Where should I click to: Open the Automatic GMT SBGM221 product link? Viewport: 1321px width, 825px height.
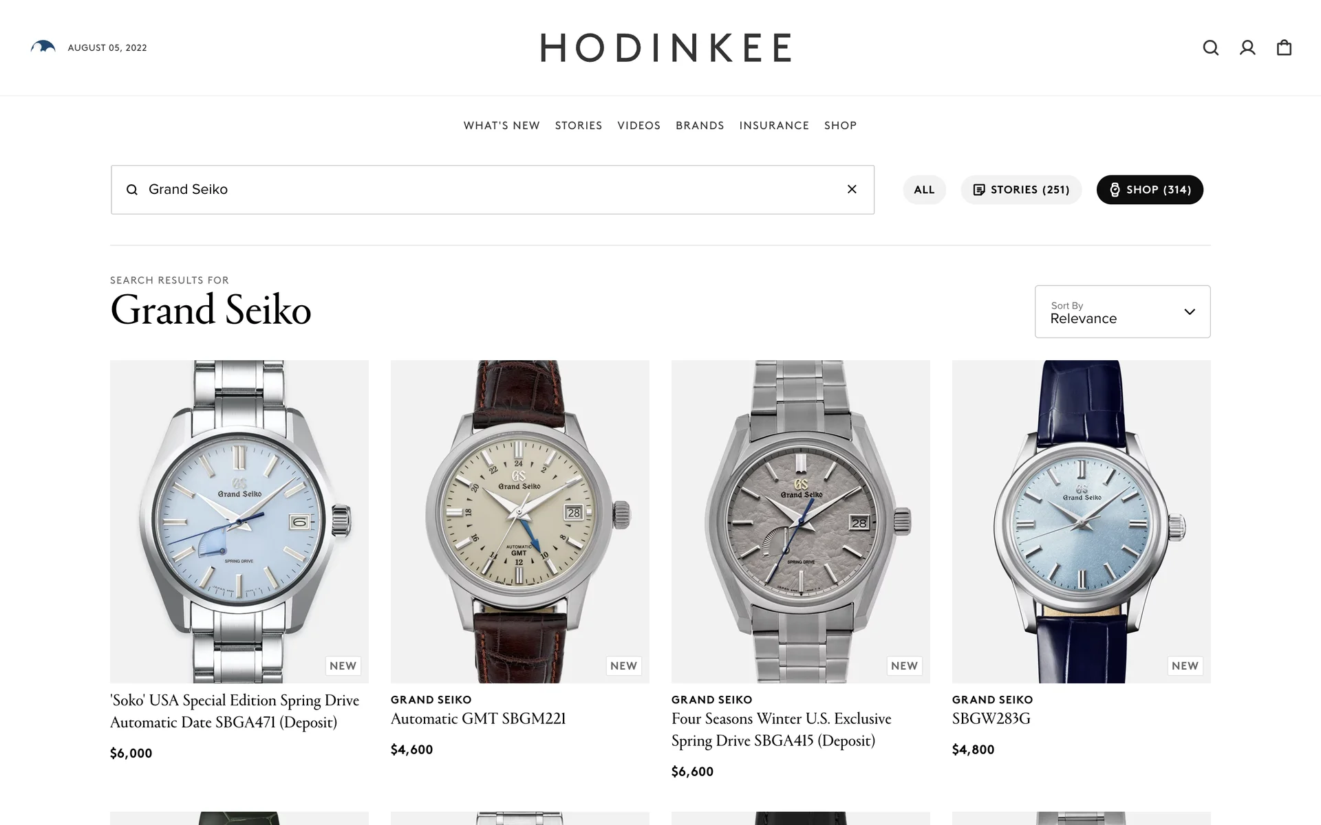coord(478,719)
